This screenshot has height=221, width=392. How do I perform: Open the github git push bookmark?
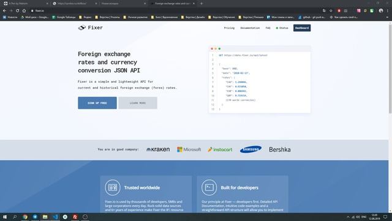click(x=312, y=17)
